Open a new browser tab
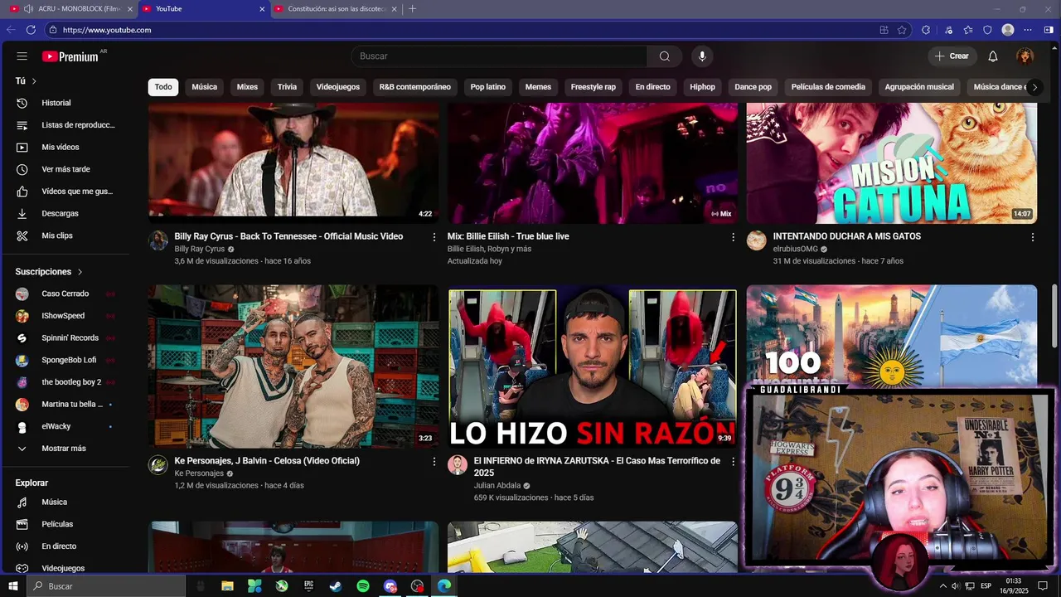This screenshot has width=1061, height=597. pos(413,9)
